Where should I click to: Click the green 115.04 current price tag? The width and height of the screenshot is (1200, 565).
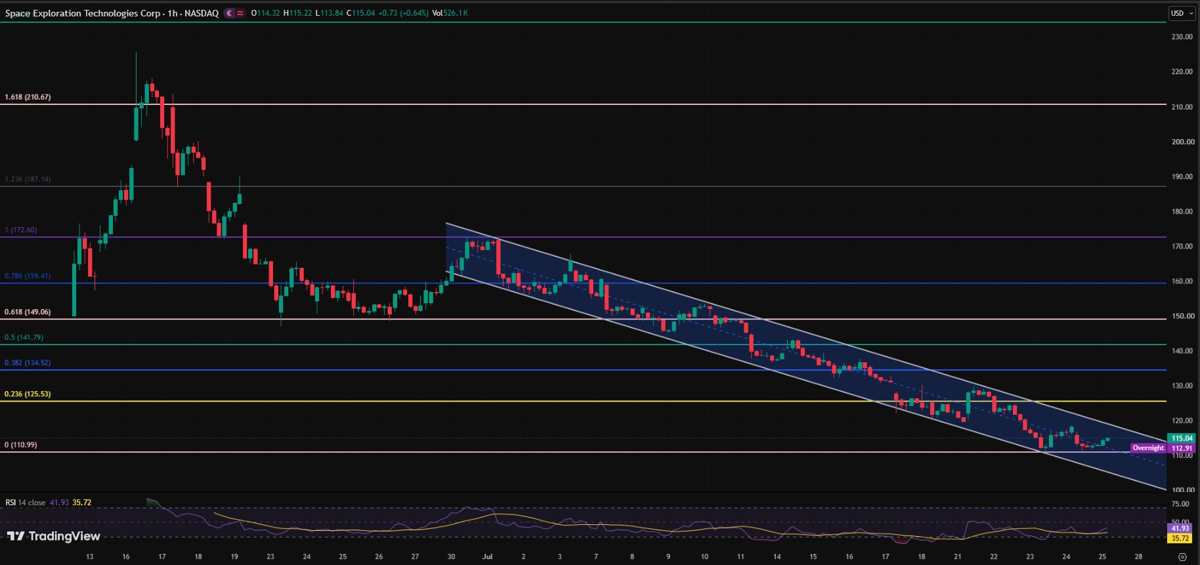coord(1182,438)
